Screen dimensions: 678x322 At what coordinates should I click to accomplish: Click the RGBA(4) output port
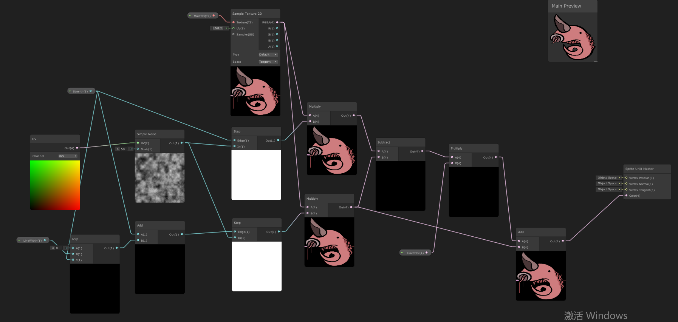[277, 22]
